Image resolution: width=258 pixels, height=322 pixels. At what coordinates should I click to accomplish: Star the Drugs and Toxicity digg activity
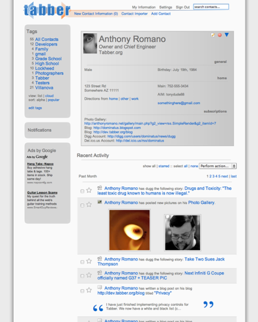point(89,190)
